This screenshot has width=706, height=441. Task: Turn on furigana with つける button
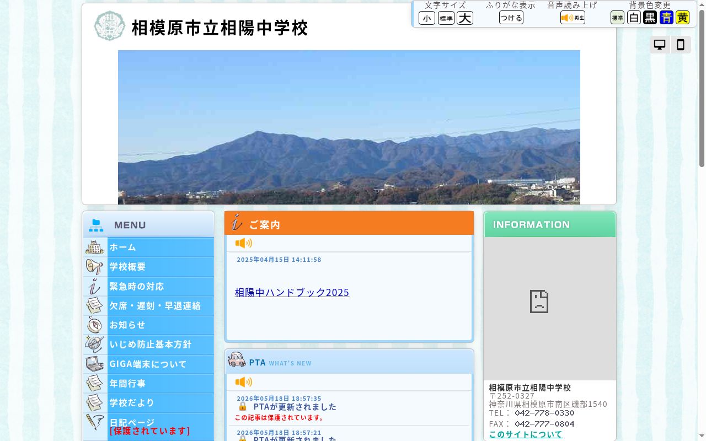tap(511, 18)
